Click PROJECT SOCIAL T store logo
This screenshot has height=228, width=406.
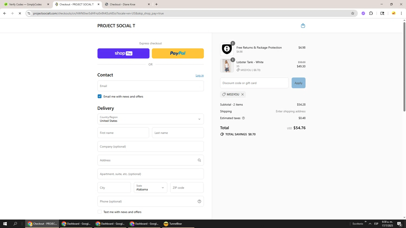pos(116,26)
